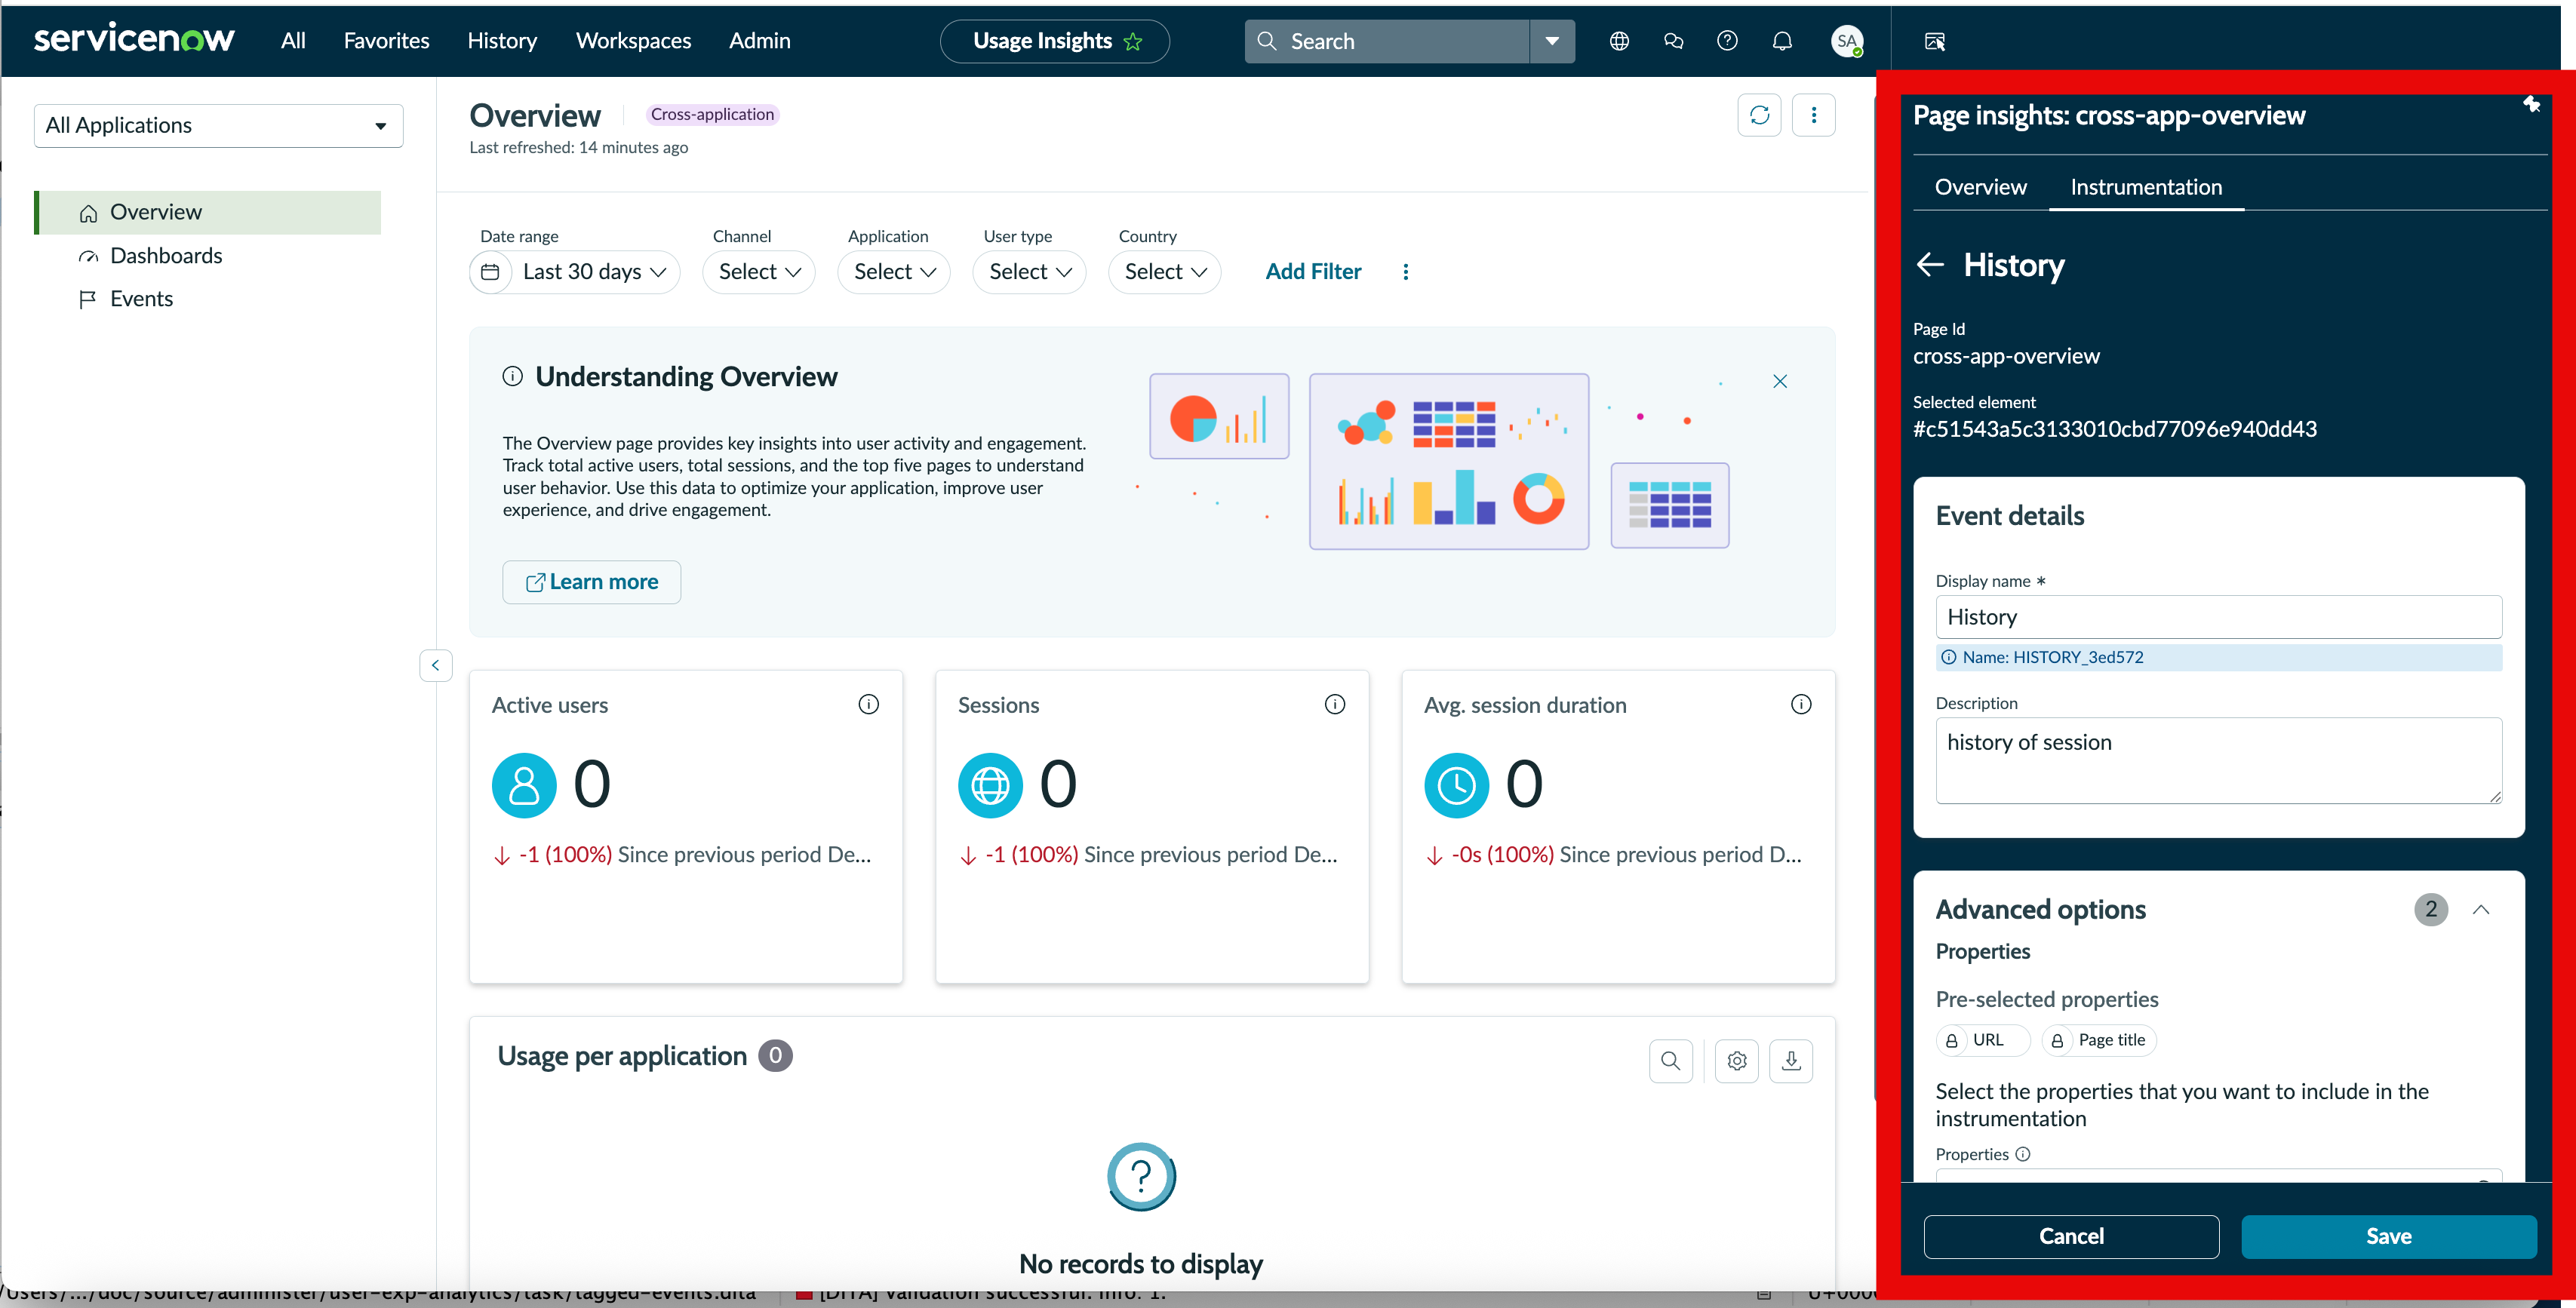Image resolution: width=2576 pixels, height=1308 pixels.
Task: Click the URL pre-selected property chip
Action: click(x=1982, y=1040)
